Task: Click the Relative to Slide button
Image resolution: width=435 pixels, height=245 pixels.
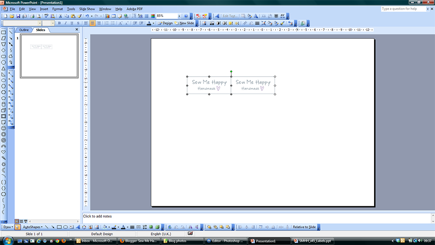Action: pyautogui.click(x=304, y=227)
